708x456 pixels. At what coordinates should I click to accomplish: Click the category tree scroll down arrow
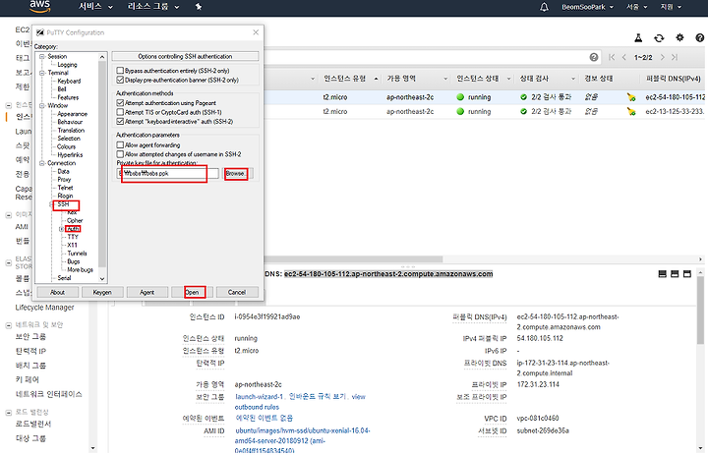(102, 278)
